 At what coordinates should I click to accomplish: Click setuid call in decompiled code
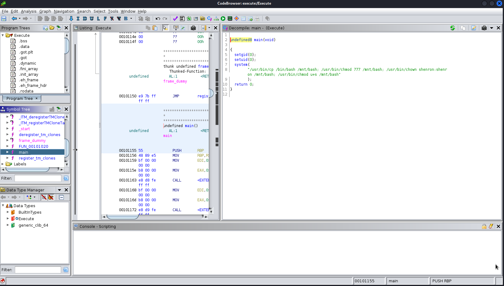coord(241,59)
